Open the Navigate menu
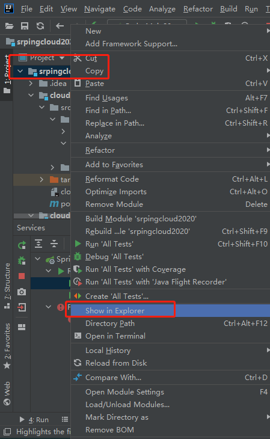This screenshot has height=439, width=270. click(100, 9)
